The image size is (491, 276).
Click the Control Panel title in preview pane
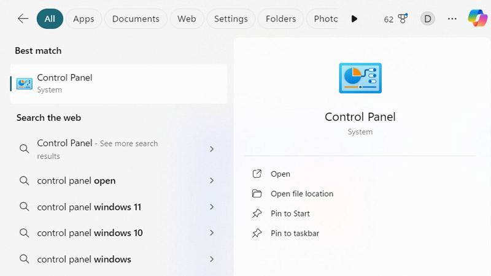(360, 117)
